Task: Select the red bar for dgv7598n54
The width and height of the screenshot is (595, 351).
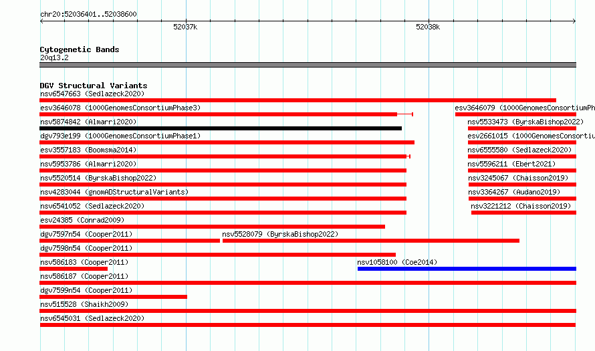Action: click(x=218, y=255)
